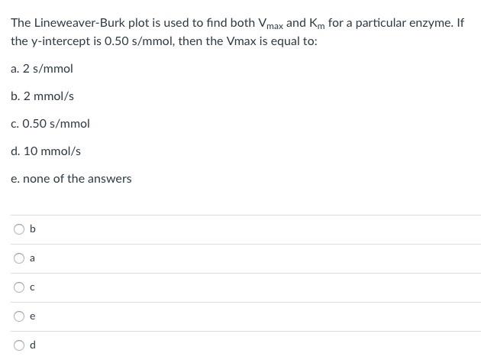Screen dimensions: 481x363
Task: Select the radio button for option b
Action: click(17, 229)
